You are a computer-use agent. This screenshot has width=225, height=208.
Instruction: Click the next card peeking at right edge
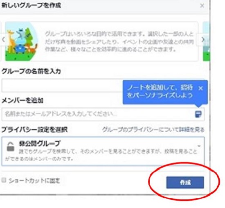pyautogui.click(x=206, y=41)
